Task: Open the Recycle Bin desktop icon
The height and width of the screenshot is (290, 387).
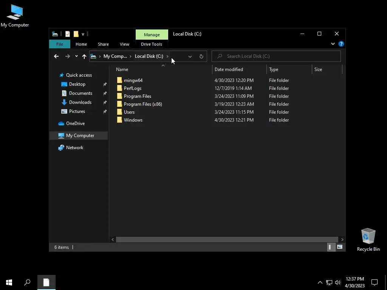Action: tap(368, 240)
